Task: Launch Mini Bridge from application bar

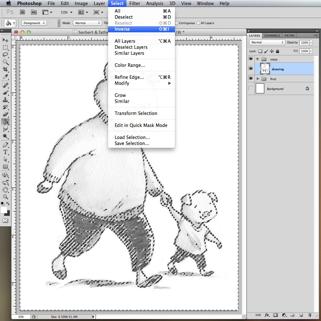Action: point(34,12)
